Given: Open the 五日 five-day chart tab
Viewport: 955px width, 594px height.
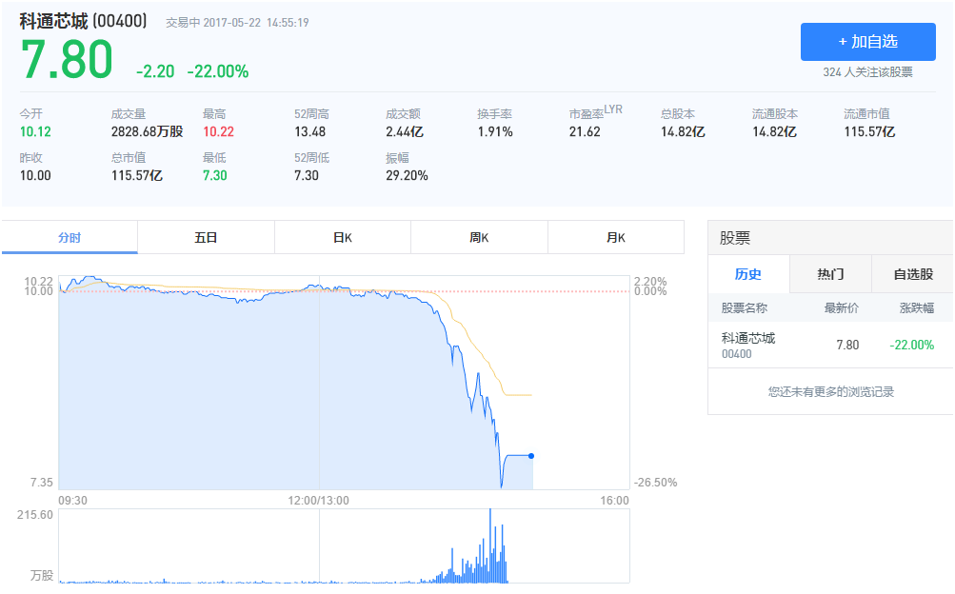Looking at the screenshot, I should click(206, 237).
